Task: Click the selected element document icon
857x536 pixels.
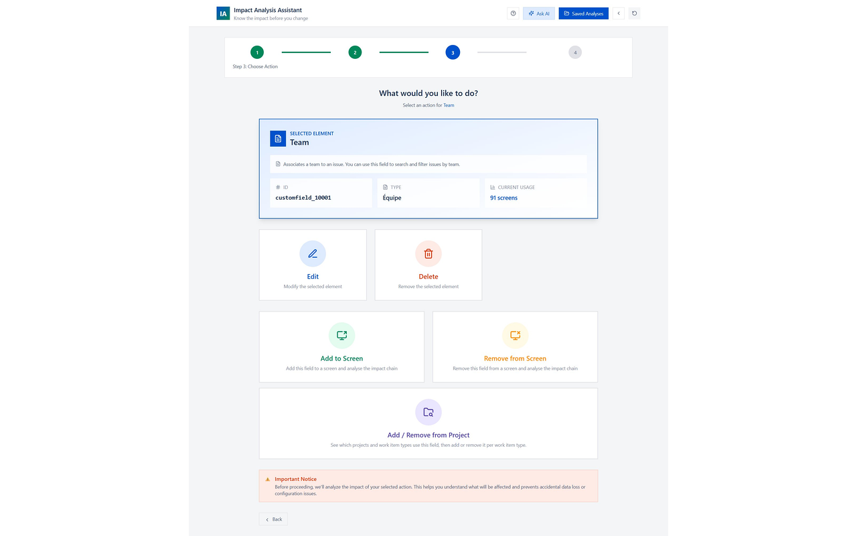Action: [278, 138]
